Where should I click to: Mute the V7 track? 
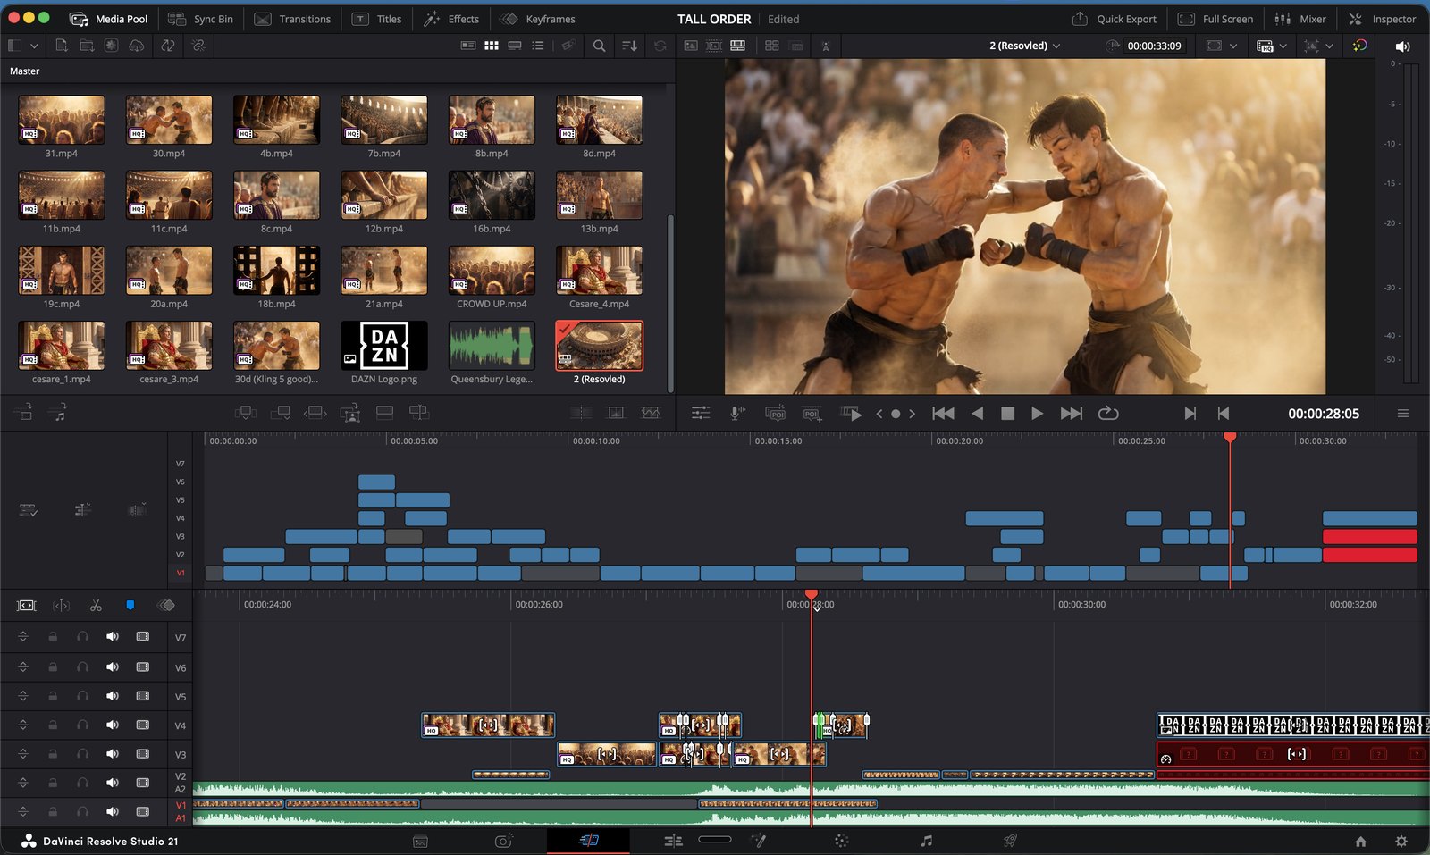tap(113, 637)
